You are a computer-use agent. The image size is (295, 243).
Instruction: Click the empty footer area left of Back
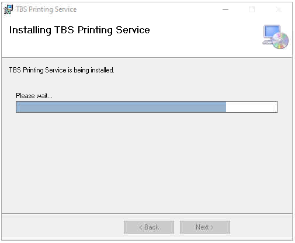pyautogui.click(x=63, y=227)
